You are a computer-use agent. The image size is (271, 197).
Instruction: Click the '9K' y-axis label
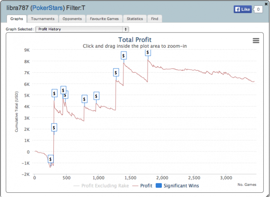27,50
